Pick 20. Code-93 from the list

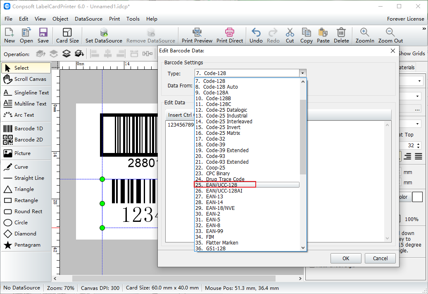tap(247, 156)
